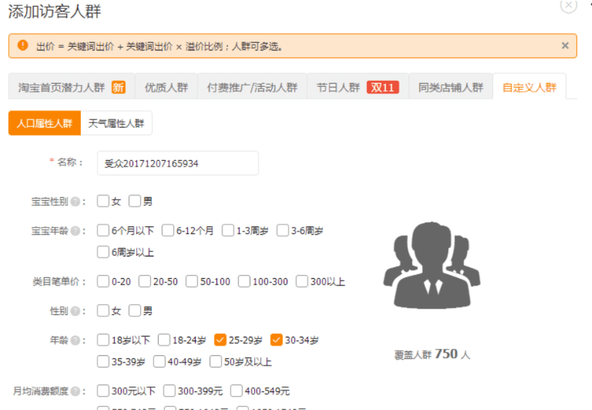Check 男 under 宝宝性别

pyautogui.click(x=135, y=201)
